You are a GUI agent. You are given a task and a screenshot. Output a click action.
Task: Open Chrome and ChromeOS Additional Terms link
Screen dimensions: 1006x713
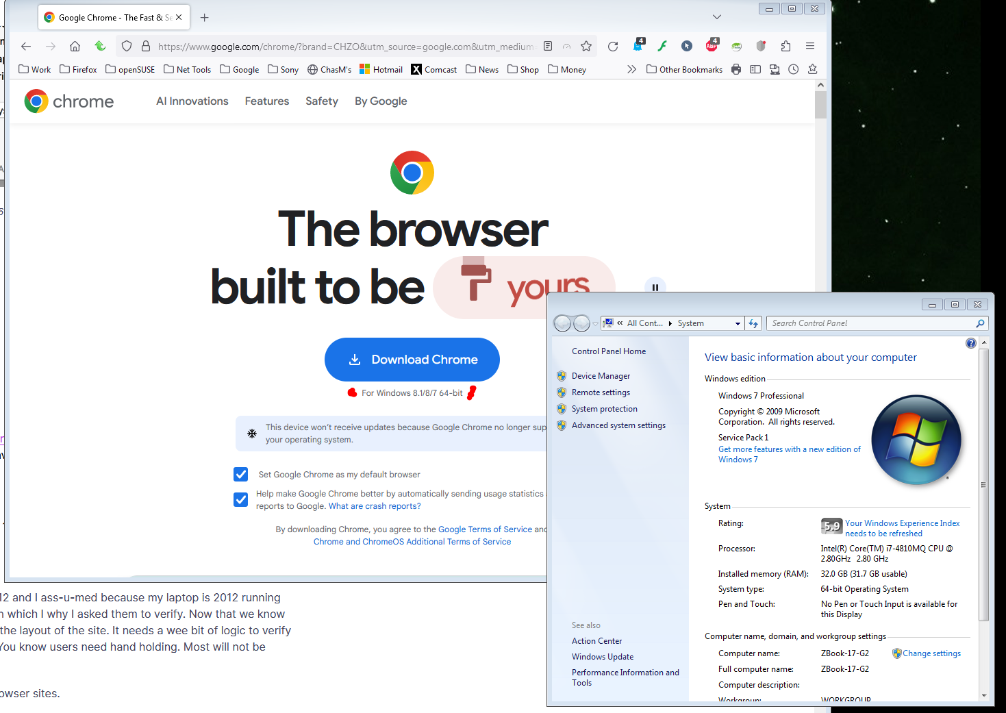[x=412, y=542]
